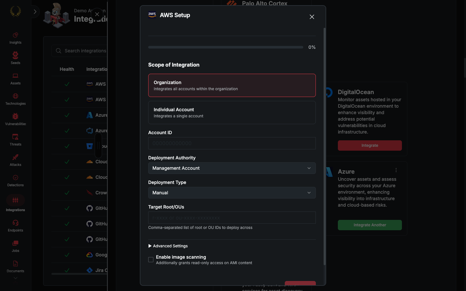Click the first Azure row icon
Screen dimensions: 466x291
[90, 115]
